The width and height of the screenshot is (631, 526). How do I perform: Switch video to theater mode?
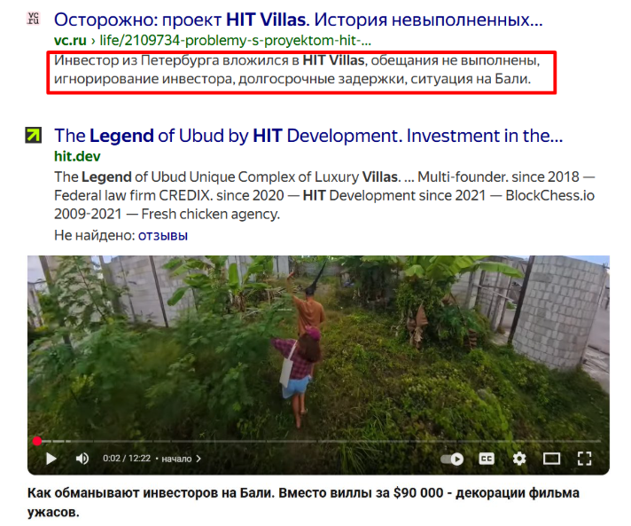pos(551,459)
